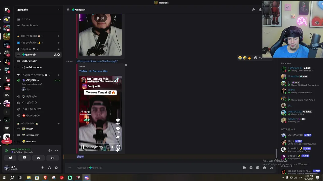This screenshot has height=181, width=323.
Task: Mute the TikTok video volume
Action: pyautogui.click(x=113, y=147)
